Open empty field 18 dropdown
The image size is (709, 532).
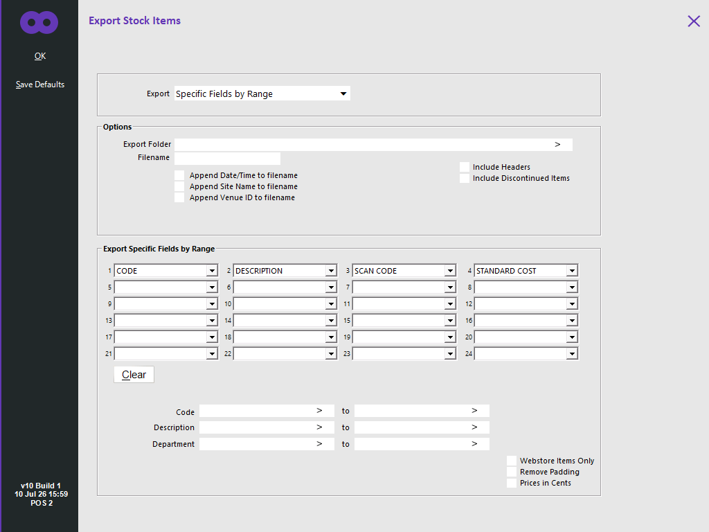pos(331,337)
